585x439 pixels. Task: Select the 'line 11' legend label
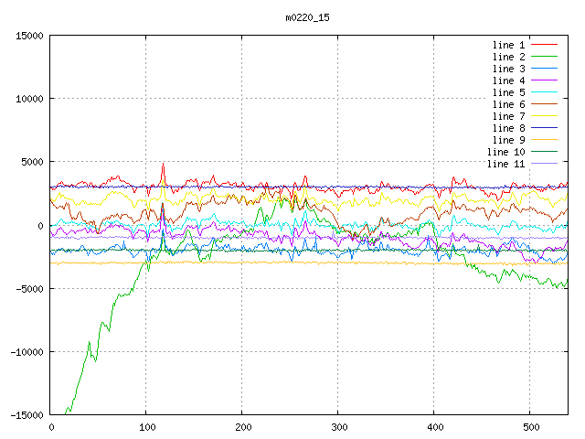506,164
